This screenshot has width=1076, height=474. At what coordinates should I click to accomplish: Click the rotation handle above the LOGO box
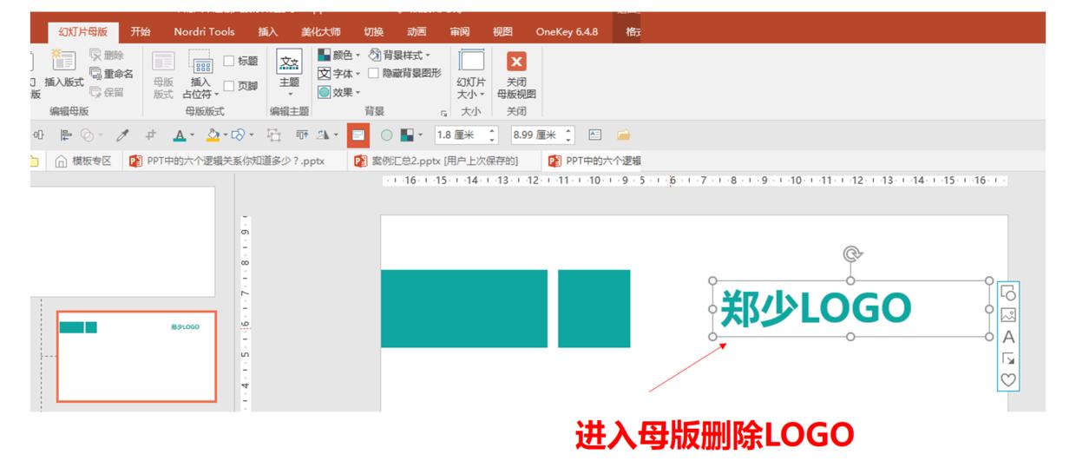pyautogui.click(x=850, y=253)
